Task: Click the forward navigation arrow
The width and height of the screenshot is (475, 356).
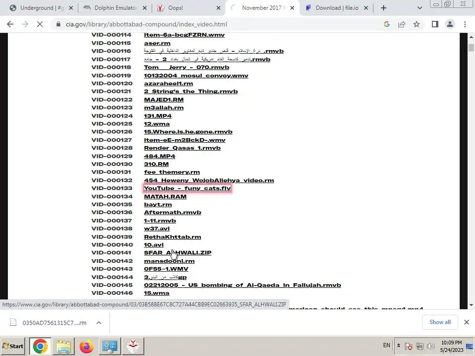Action: (x=25, y=24)
